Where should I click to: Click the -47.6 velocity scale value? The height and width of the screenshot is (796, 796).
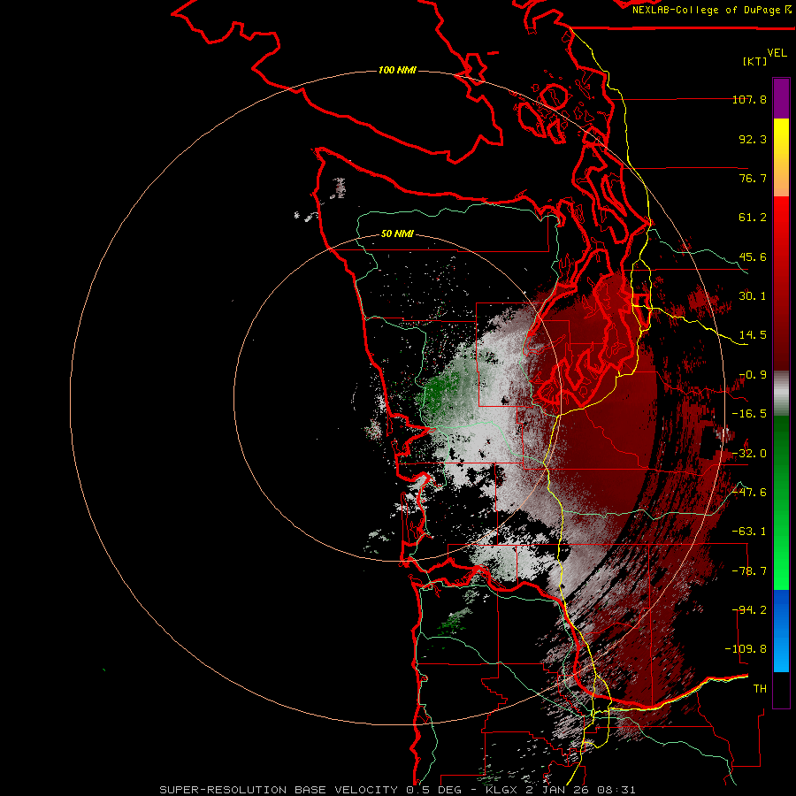749,493
